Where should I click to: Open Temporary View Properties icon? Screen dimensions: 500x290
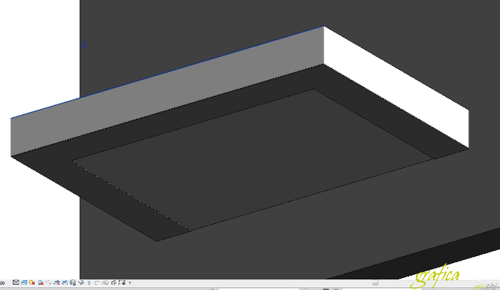point(98,282)
